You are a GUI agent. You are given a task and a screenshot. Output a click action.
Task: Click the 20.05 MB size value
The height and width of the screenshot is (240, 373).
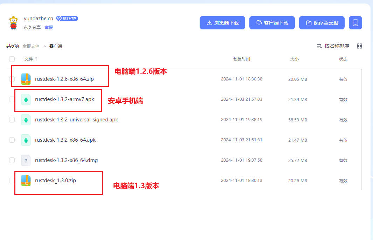point(298,79)
